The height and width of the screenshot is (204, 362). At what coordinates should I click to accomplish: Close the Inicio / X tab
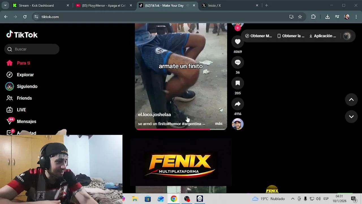click(257, 5)
